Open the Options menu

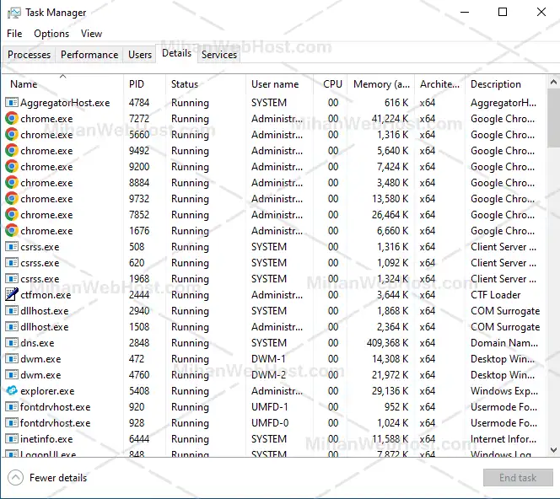pyautogui.click(x=51, y=34)
